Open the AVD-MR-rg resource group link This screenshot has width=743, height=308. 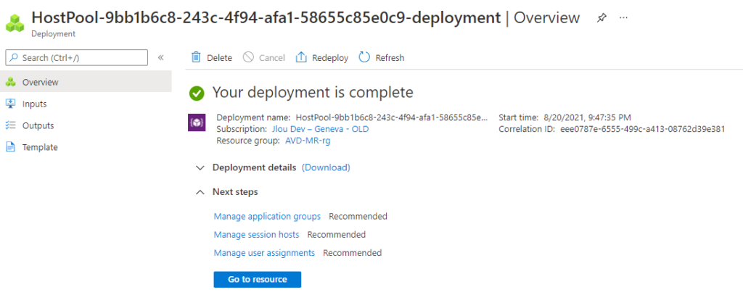point(308,141)
